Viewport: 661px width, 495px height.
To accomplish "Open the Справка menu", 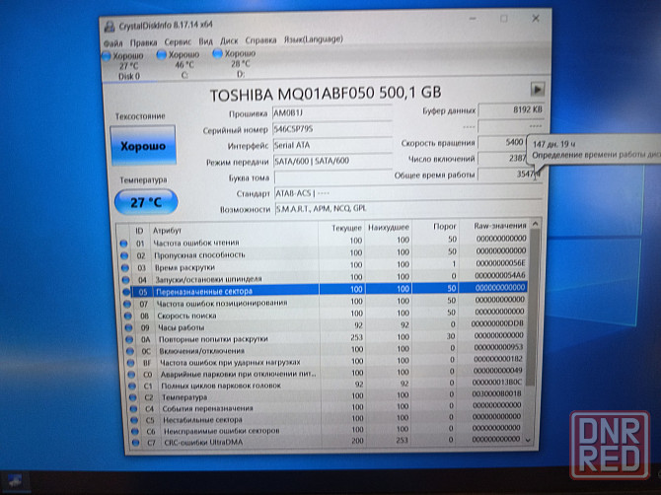I will click(x=261, y=41).
